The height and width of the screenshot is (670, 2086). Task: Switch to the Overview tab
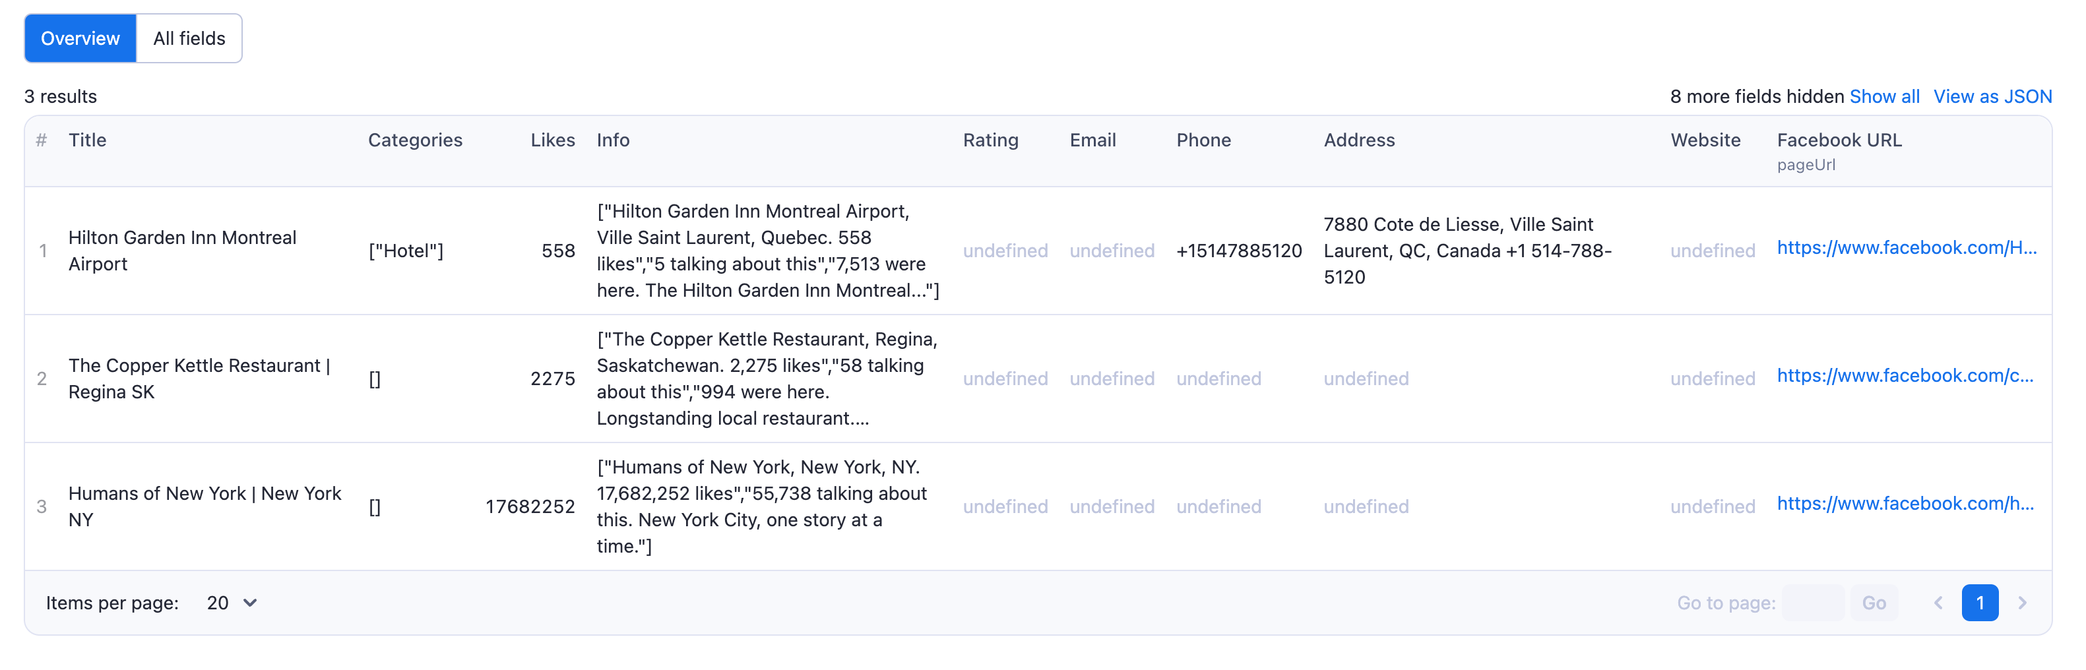(80, 38)
